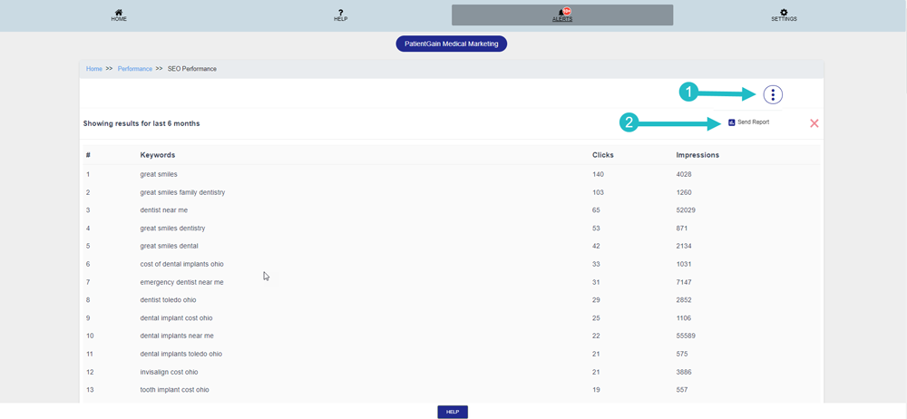Click the impressions value 4028

coord(684,174)
